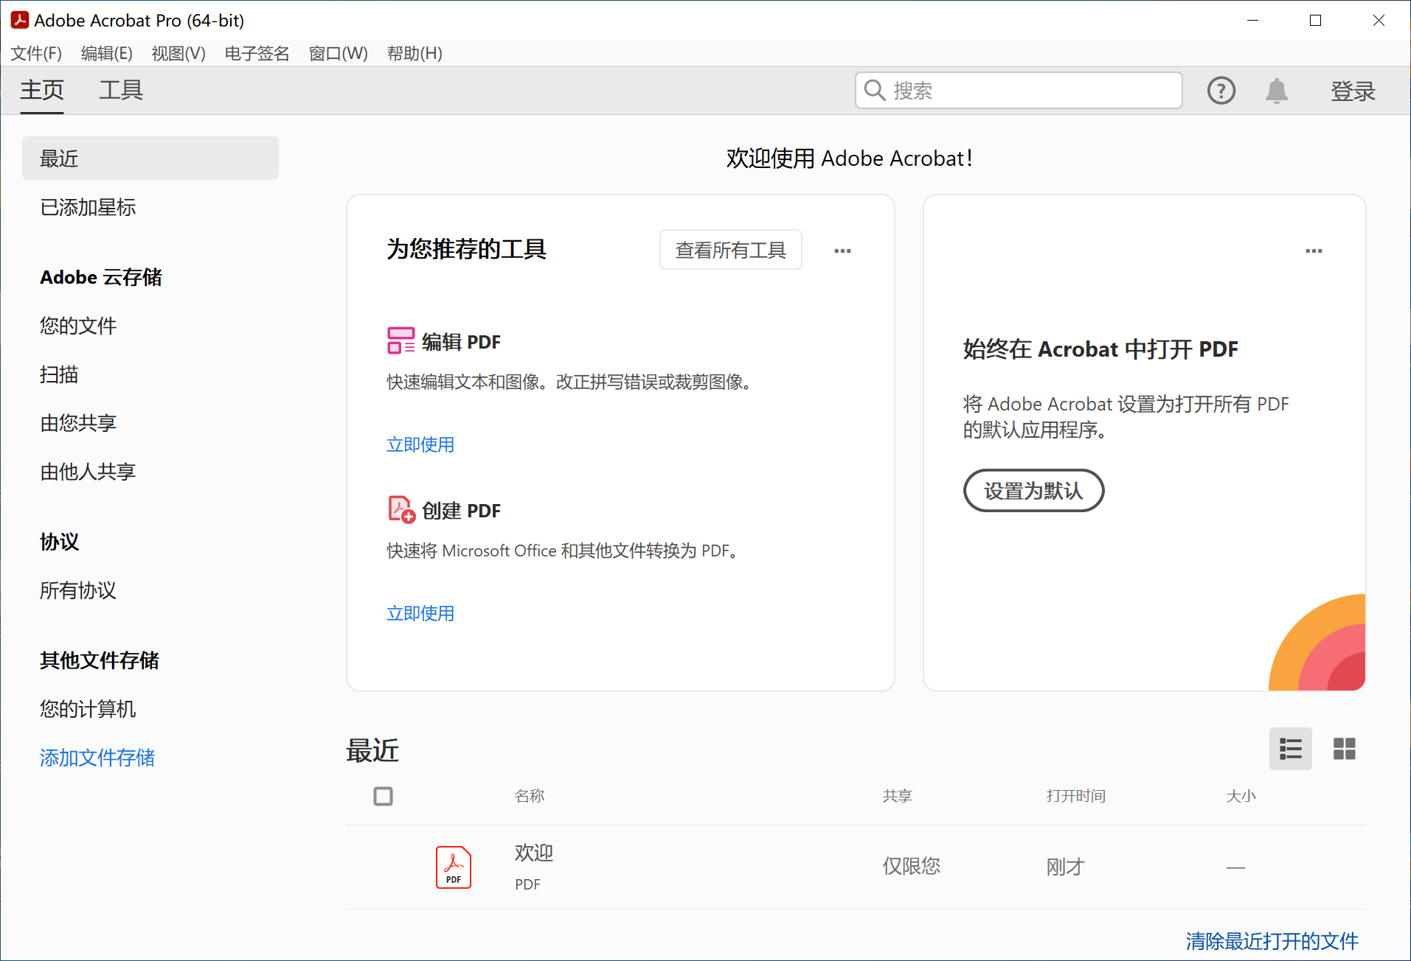Switch recent files to list view
This screenshot has height=961, width=1411.
(1290, 749)
